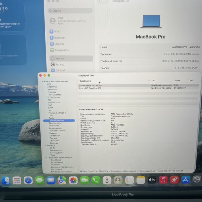Select Графіка/дисплеї in hardware tree

[59, 121]
